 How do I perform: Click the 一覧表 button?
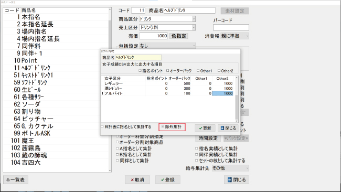pos(16,180)
